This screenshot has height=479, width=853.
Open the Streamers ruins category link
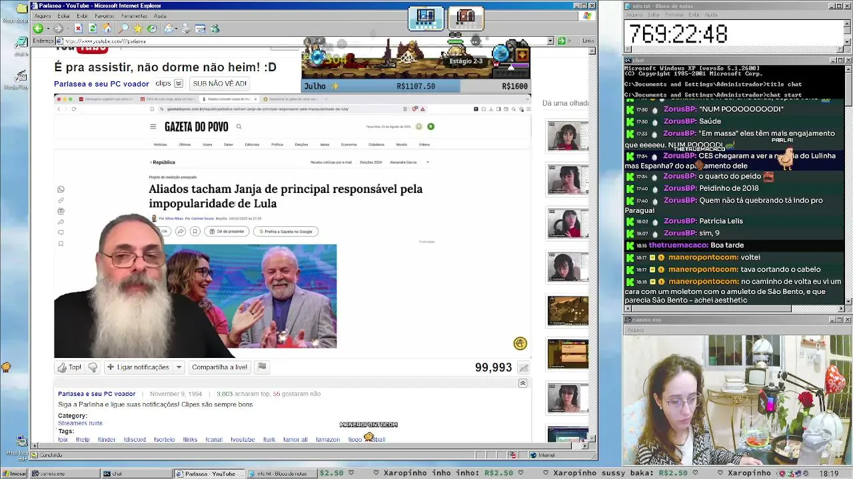pyautogui.click(x=80, y=423)
